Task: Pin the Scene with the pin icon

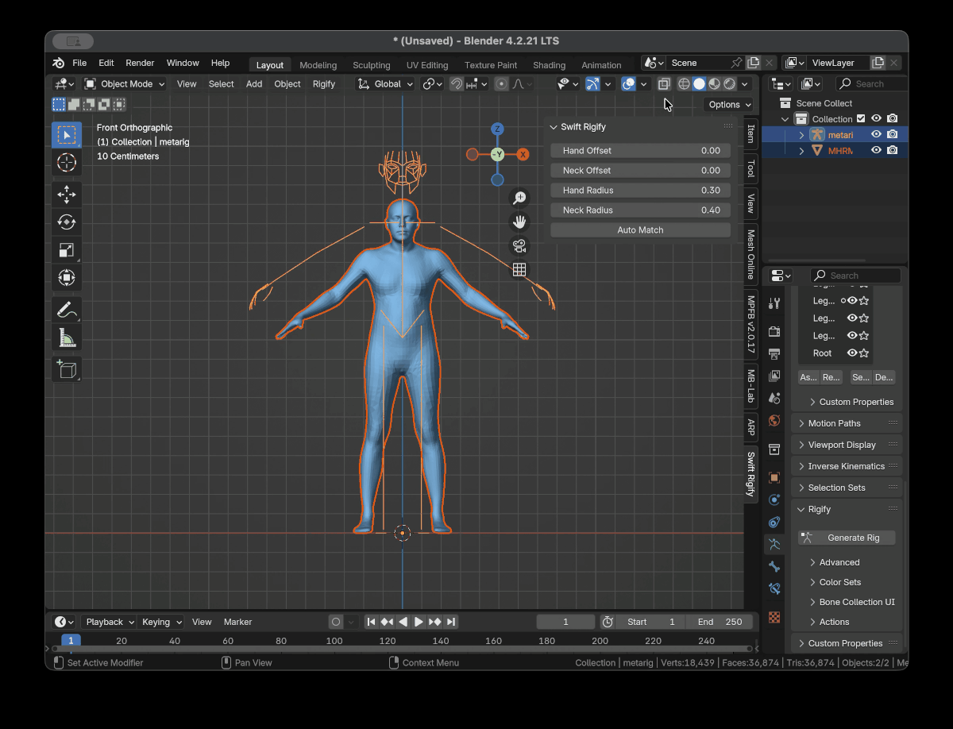Action: tap(736, 63)
